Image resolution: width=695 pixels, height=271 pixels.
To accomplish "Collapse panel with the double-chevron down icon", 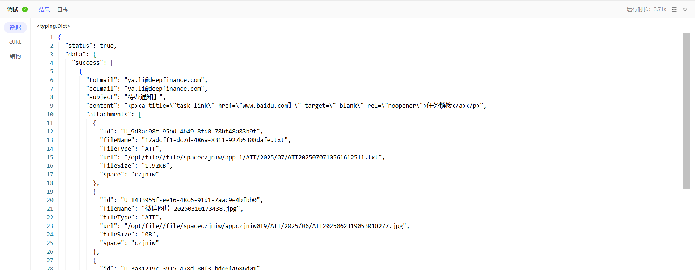I will pyautogui.click(x=685, y=9).
